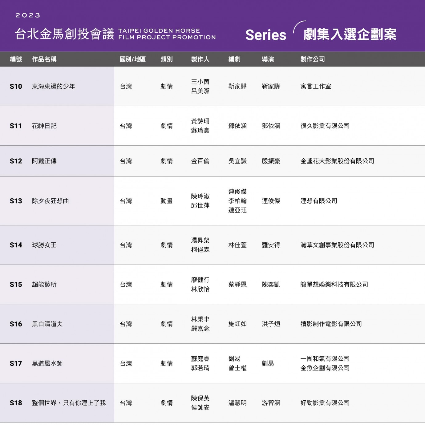Click the 國別/地區 column header
Viewport: 425px width, 425px height.
[x=132, y=59]
